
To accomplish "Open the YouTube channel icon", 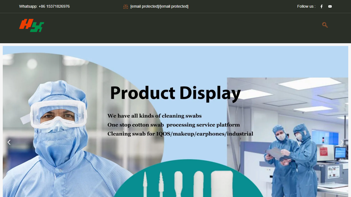I will point(330,6).
